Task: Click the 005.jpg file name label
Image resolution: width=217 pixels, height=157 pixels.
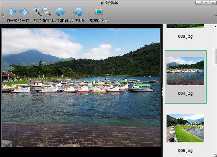Action: [x=185, y=151]
